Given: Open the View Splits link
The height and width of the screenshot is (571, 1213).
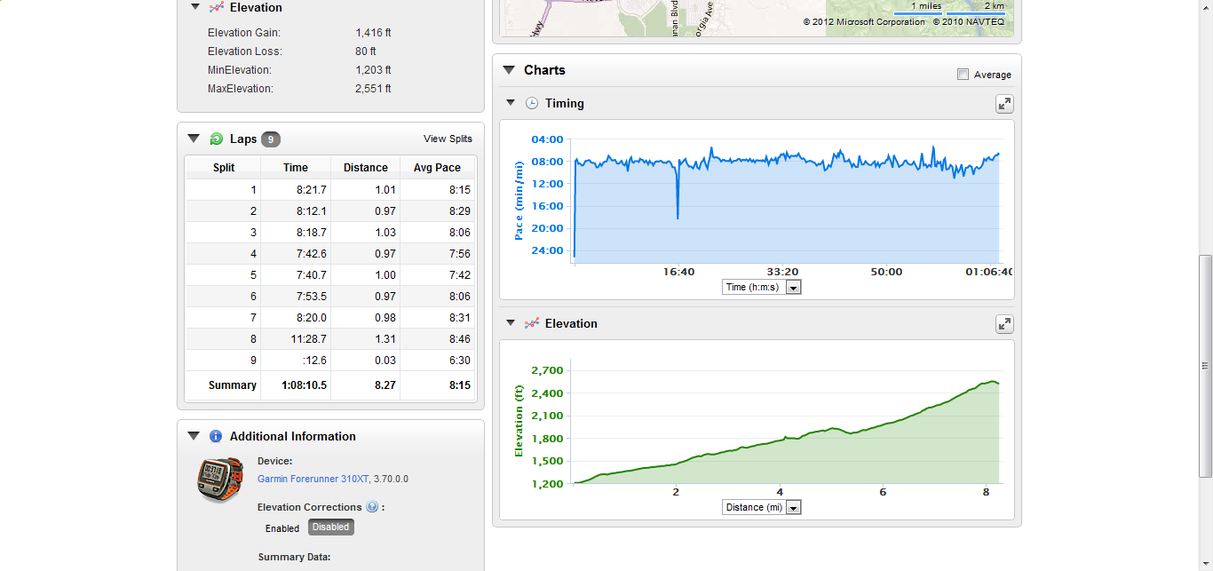Looking at the screenshot, I should [x=448, y=139].
